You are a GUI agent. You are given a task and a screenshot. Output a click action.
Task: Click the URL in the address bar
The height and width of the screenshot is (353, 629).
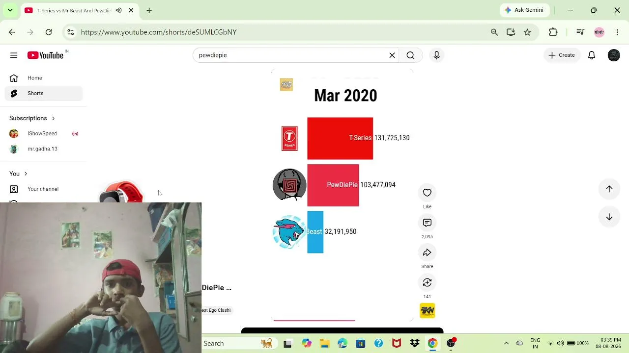(159, 32)
